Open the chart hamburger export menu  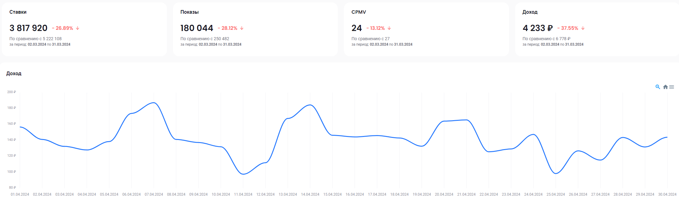(x=672, y=87)
